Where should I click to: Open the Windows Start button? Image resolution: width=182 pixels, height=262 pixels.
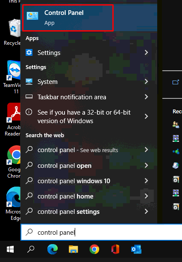pos(10,249)
